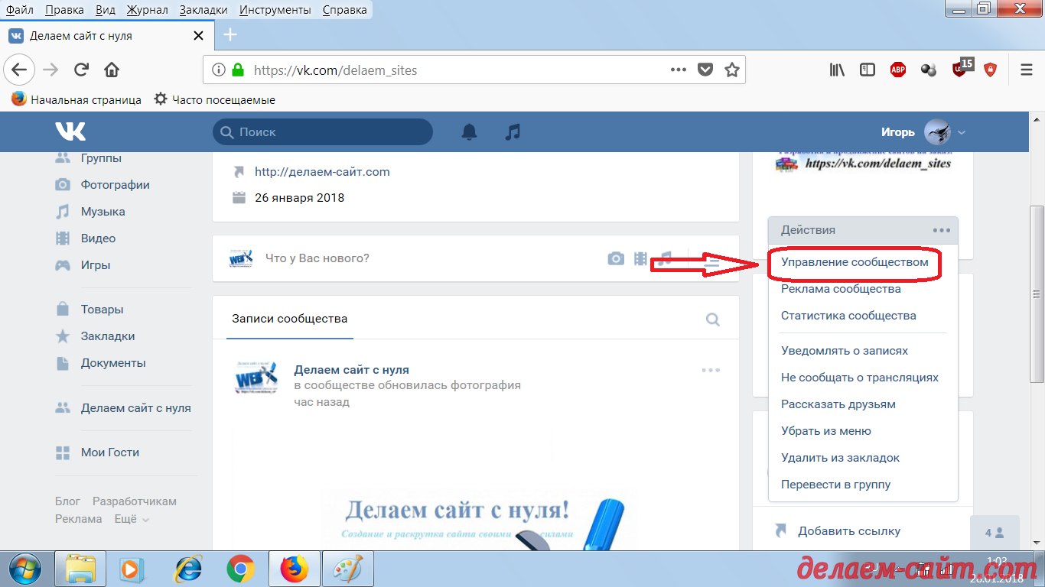Click the Firefox back arrow button
1045x587 pixels.
tap(18, 70)
